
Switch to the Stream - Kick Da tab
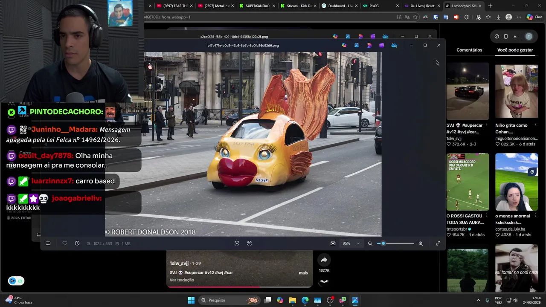(x=299, y=6)
